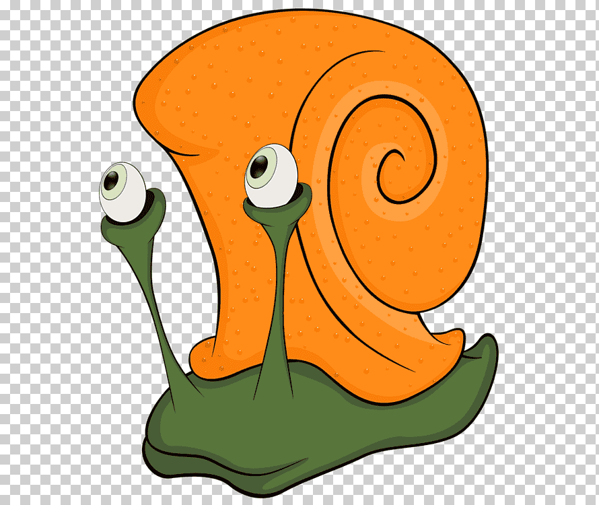
Task: Click the snail's left eyeball
Action: (x=122, y=193)
